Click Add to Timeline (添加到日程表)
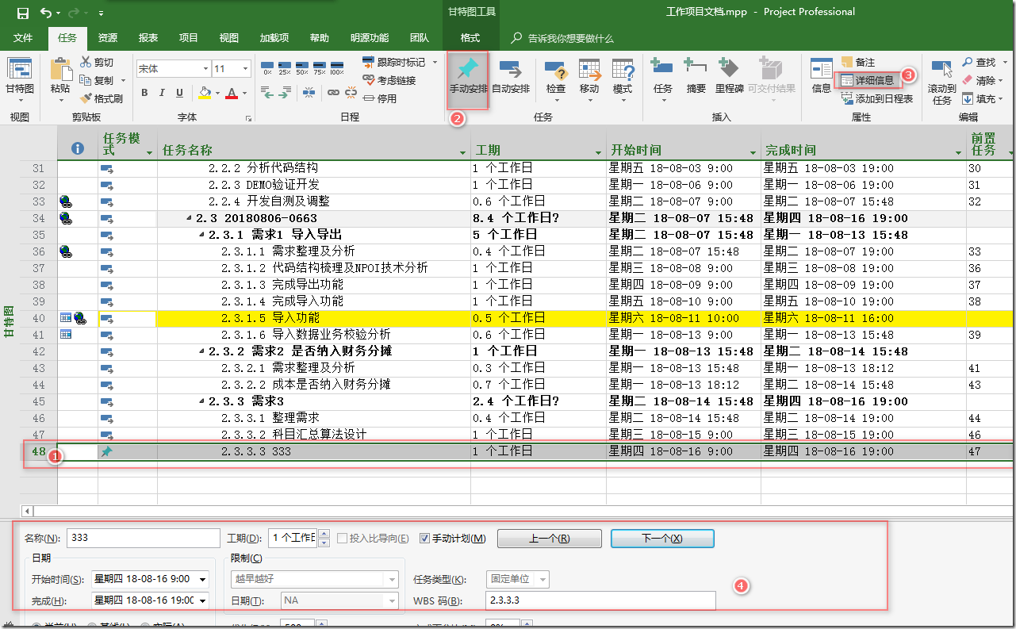Viewport: 1016px width, 629px height. point(877,98)
